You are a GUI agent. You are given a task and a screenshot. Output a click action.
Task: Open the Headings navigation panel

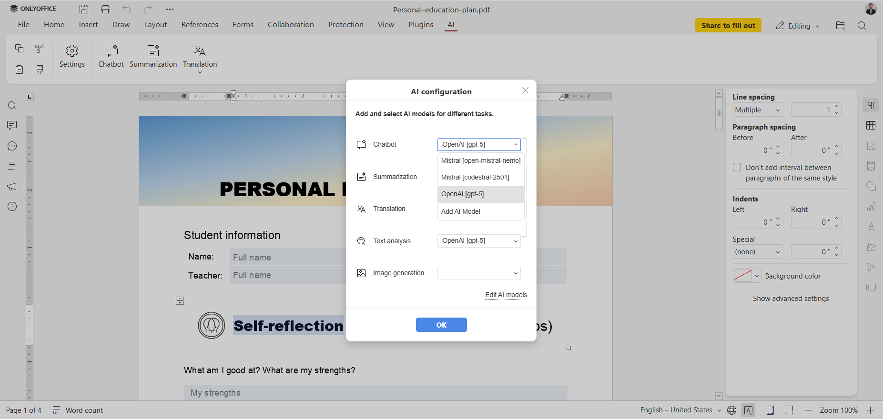click(x=12, y=166)
